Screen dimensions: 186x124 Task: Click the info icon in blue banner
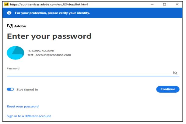[x=9, y=13]
